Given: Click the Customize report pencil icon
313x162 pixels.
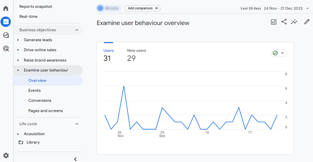Looking at the screenshot, I should (306, 22).
